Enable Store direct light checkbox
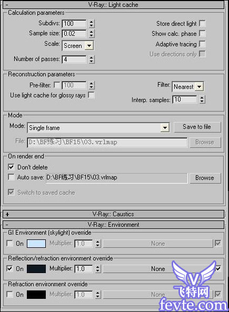This screenshot has height=312, width=229. coord(202,23)
